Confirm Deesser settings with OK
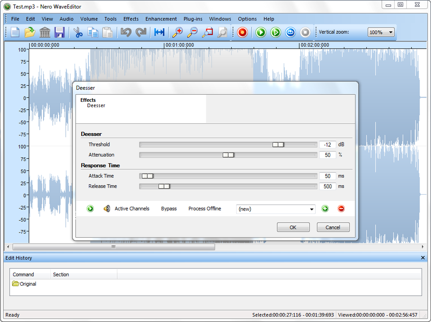Viewport: 431px width, 322px height. coord(293,227)
